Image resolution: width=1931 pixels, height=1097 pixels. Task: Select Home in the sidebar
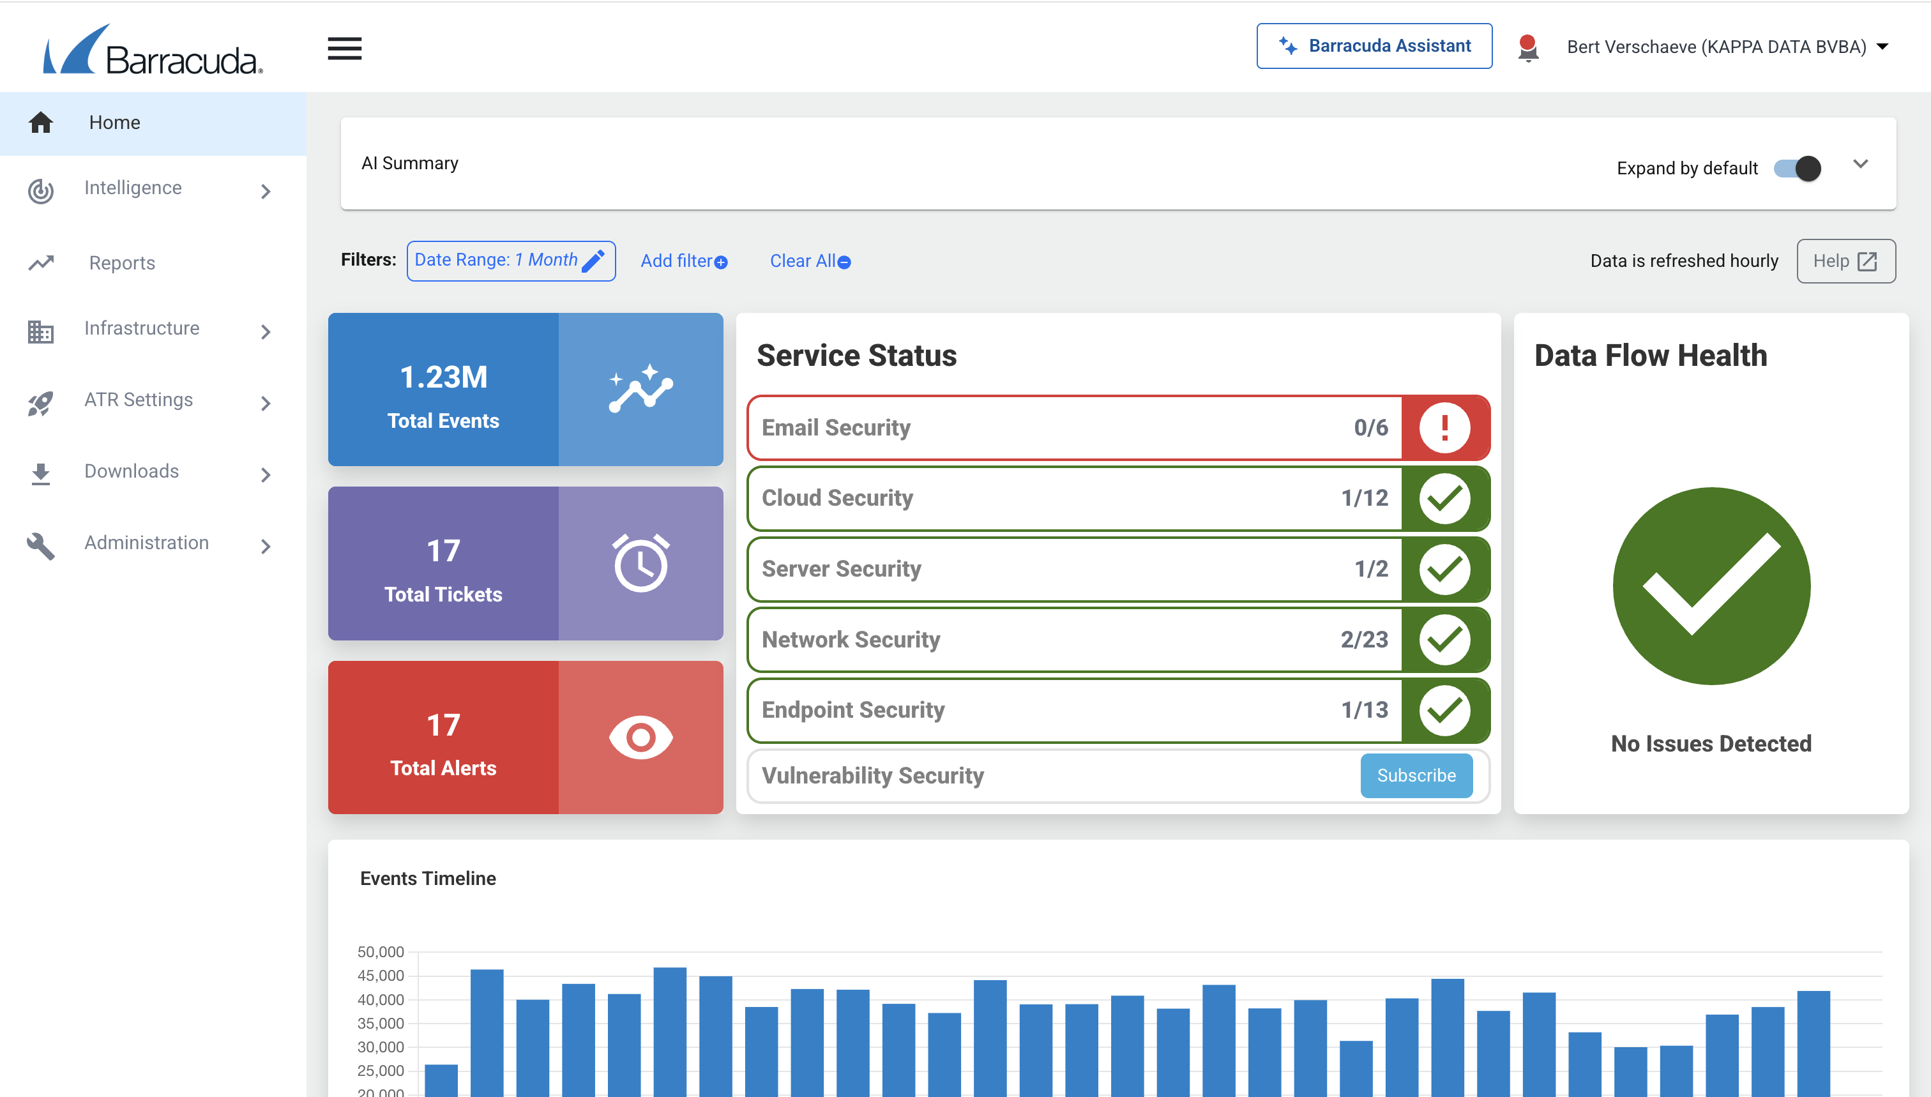(114, 123)
